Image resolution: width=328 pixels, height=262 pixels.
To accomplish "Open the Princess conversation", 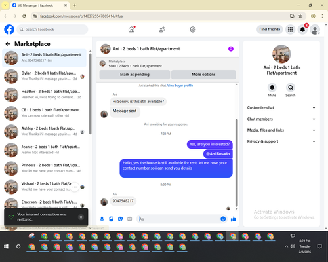I will pos(44,168).
